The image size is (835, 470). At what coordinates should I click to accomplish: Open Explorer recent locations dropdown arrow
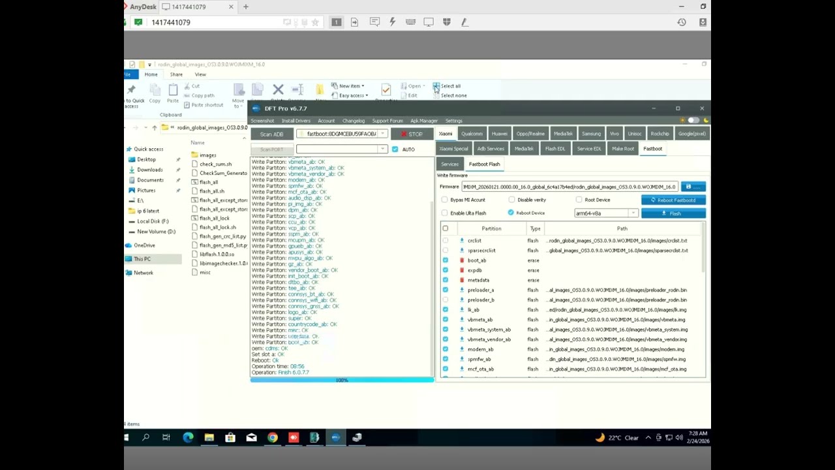(145, 128)
